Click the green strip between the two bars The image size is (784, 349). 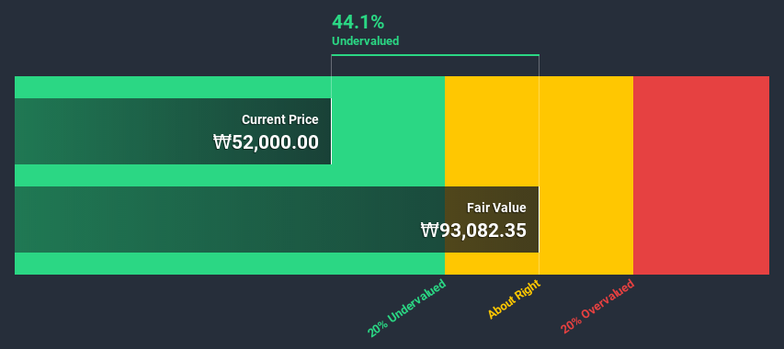(x=230, y=175)
